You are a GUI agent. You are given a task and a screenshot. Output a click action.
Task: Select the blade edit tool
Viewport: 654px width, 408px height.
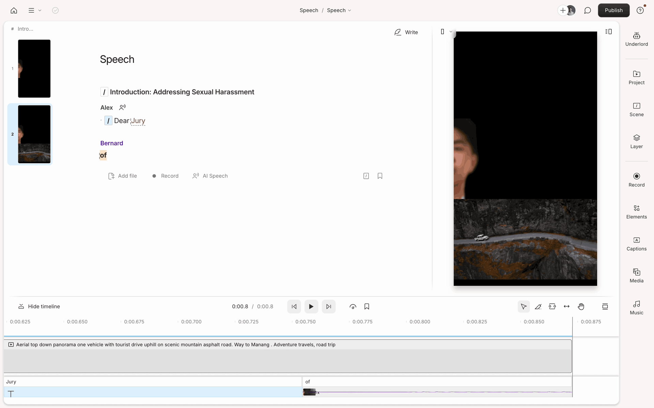(538, 306)
